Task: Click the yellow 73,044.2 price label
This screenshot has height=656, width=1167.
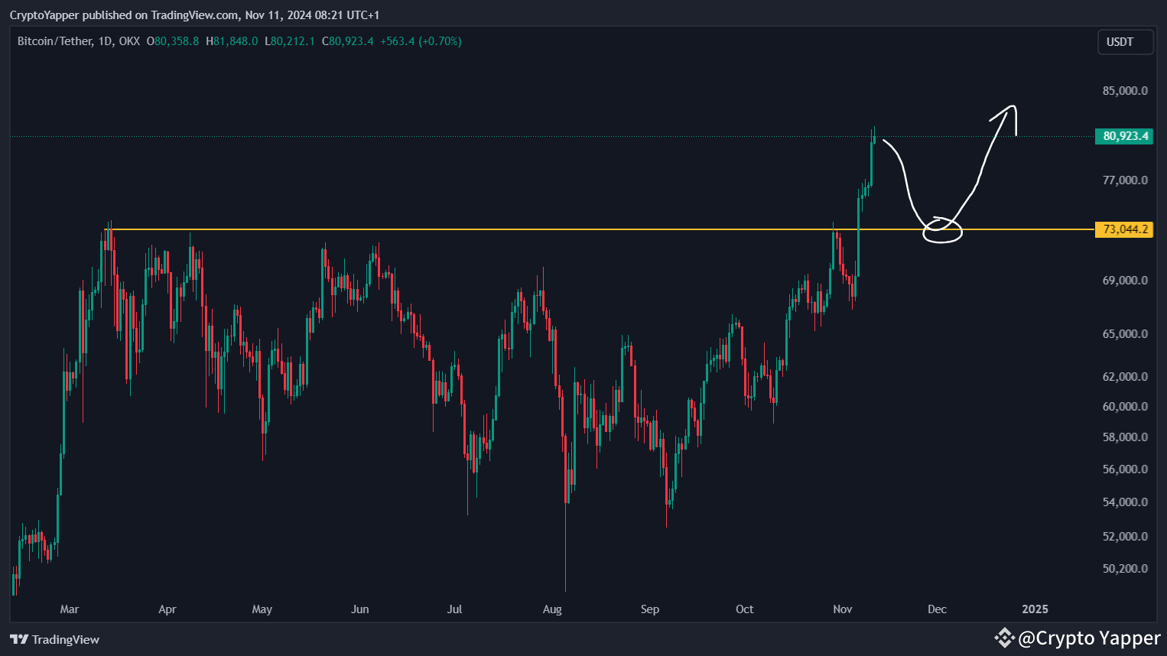Action: point(1124,229)
